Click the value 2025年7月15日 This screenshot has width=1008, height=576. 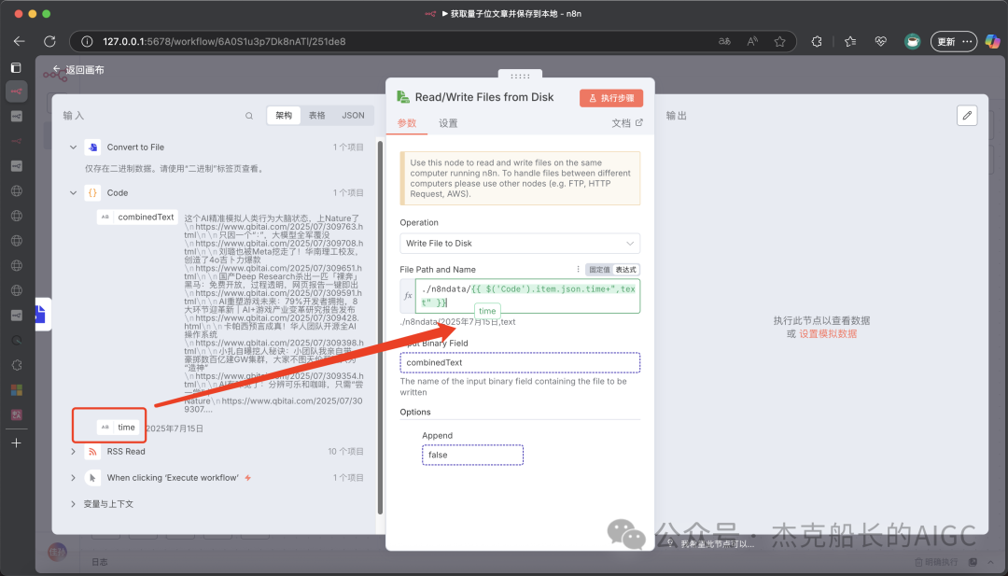[x=175, y=428]
